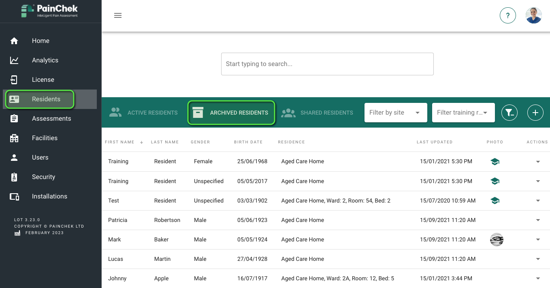
Task: Select Archived Residents tab label
Action: point(239,113)
